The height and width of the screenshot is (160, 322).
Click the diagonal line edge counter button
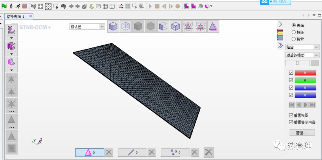click(x=132, y=153)
